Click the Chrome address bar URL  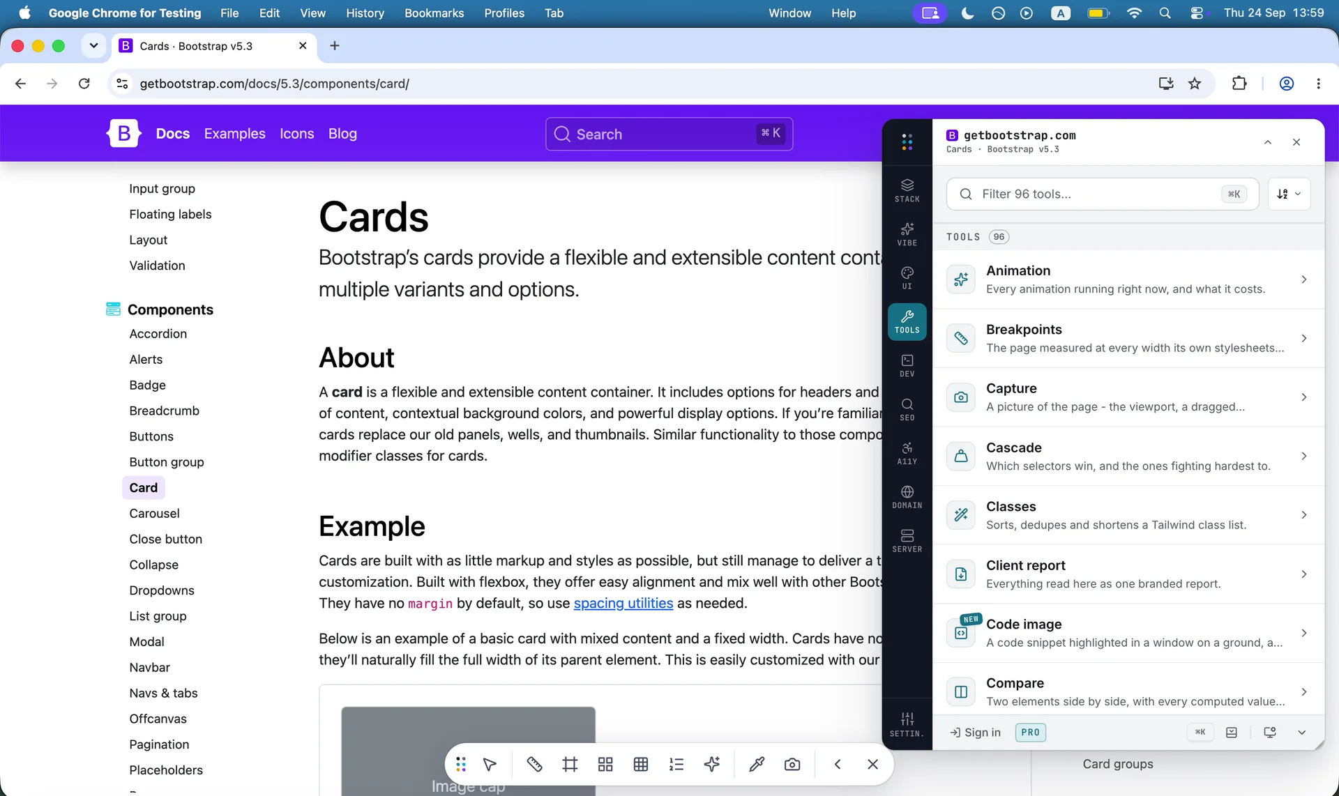click(x=274, y=84)
